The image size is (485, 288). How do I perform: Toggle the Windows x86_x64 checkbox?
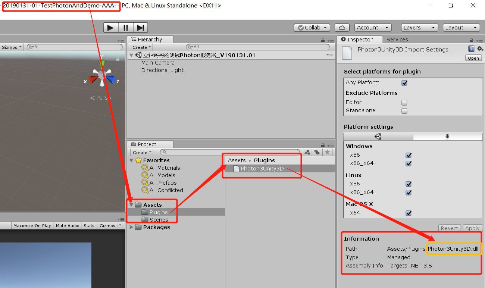409,163
